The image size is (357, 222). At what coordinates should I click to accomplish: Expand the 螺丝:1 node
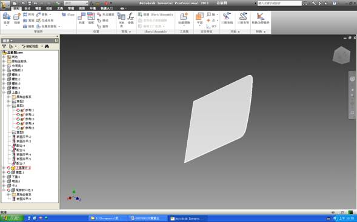tap(4, 74)
